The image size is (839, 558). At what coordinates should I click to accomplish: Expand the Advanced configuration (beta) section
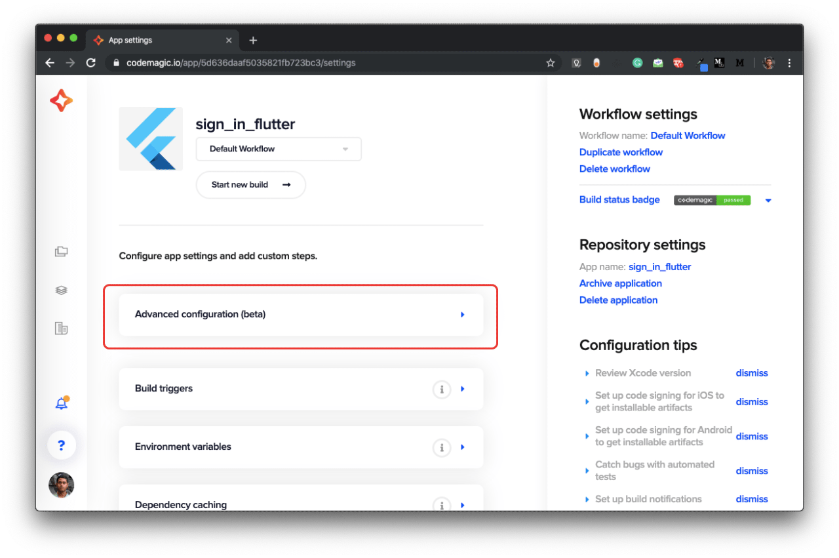coord(301,315)
